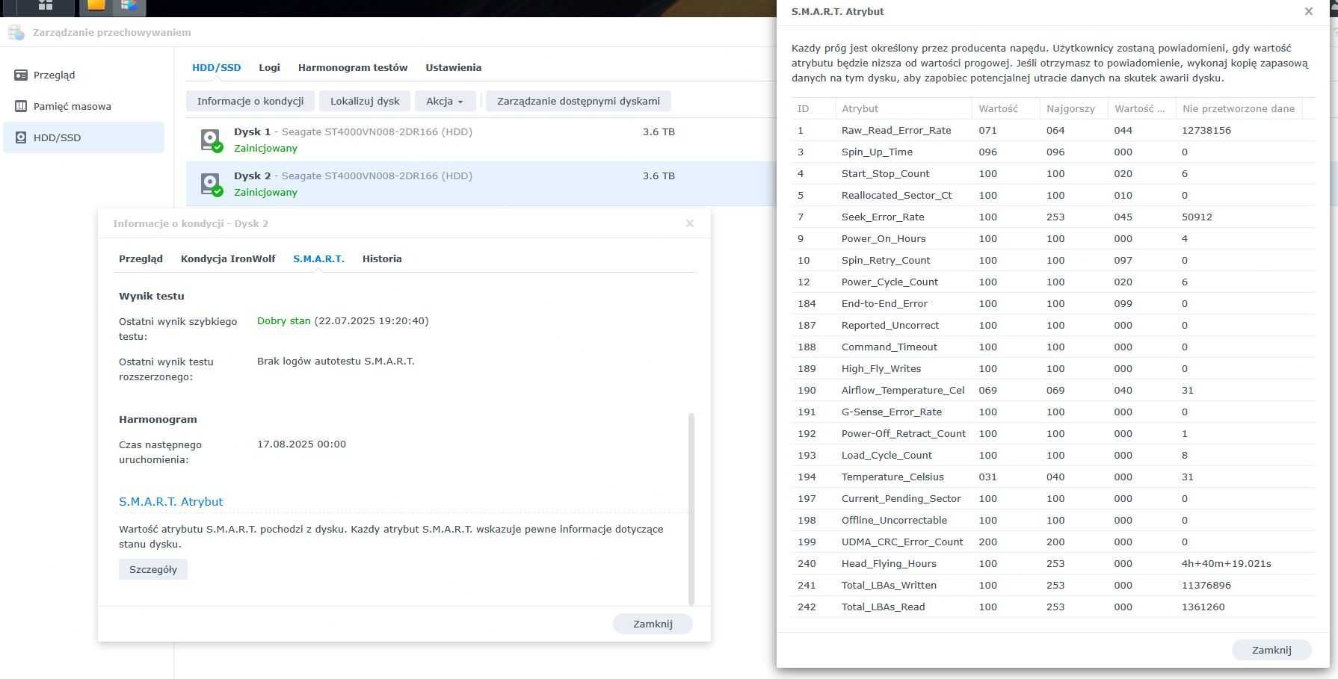Switch to the HDD/SSD top tab

tap(217, 67)
